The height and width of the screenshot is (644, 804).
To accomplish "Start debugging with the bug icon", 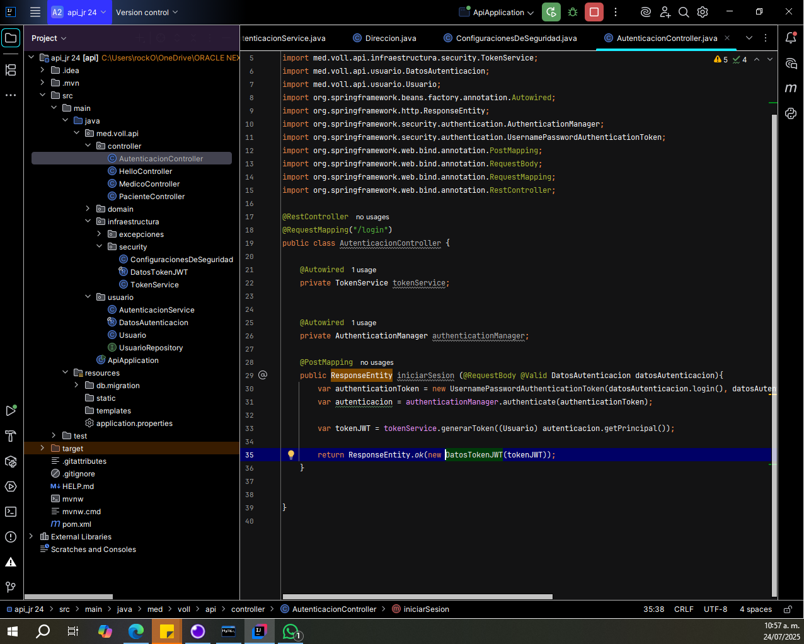I will coord(573,12).
